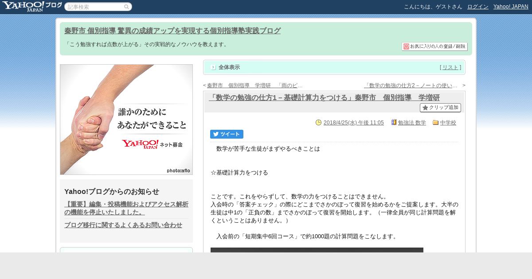Image resolution: width=532 pixels, height=279 pixels.
Task: Open the Yahoo! JAPAN link in header
Action: click(511, 7)
